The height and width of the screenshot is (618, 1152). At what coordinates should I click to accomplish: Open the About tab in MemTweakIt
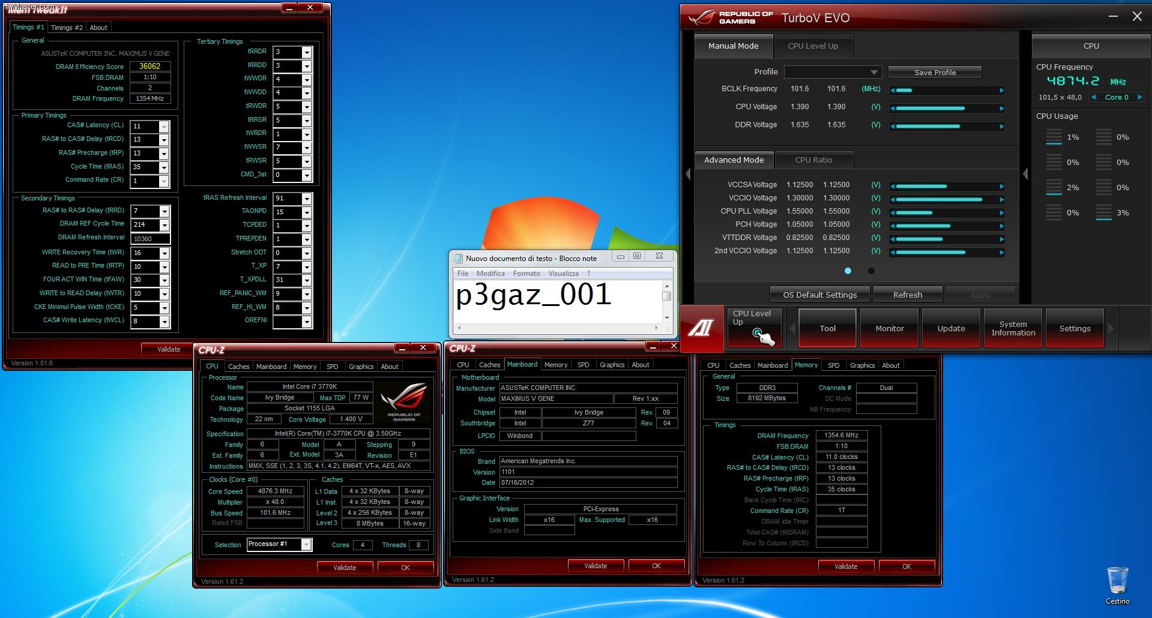[98, 28]
